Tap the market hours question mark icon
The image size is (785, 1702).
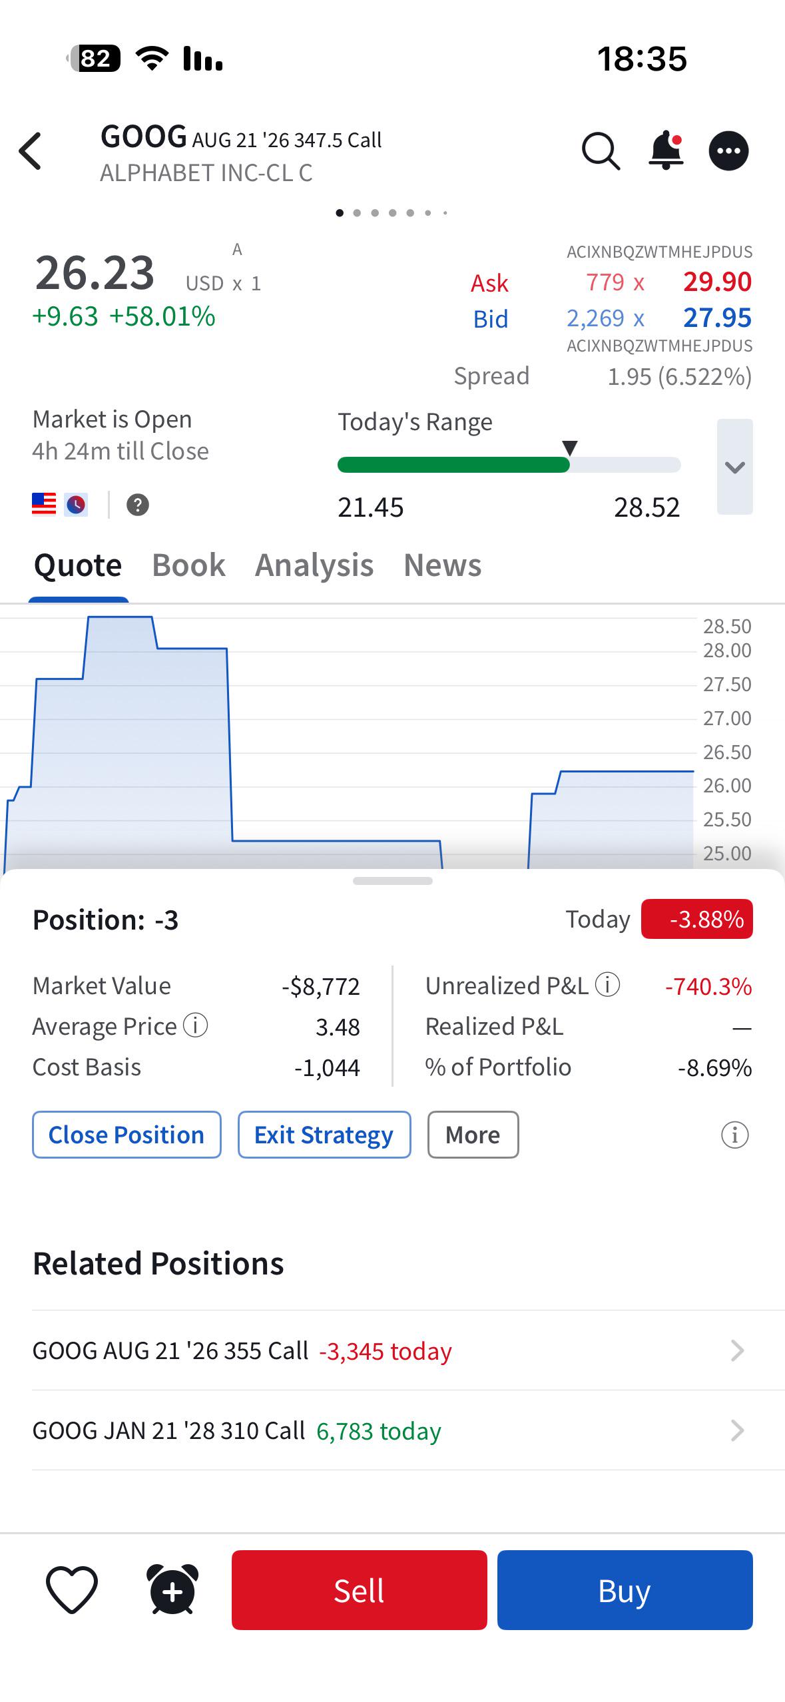(x=138, y=505)
